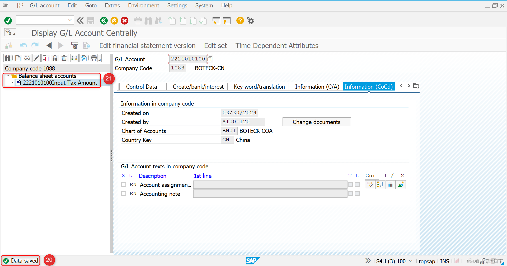Click the yellow Help question mark icon
The height and width of the screenshot is (266, 507).
tap(240, 20)
